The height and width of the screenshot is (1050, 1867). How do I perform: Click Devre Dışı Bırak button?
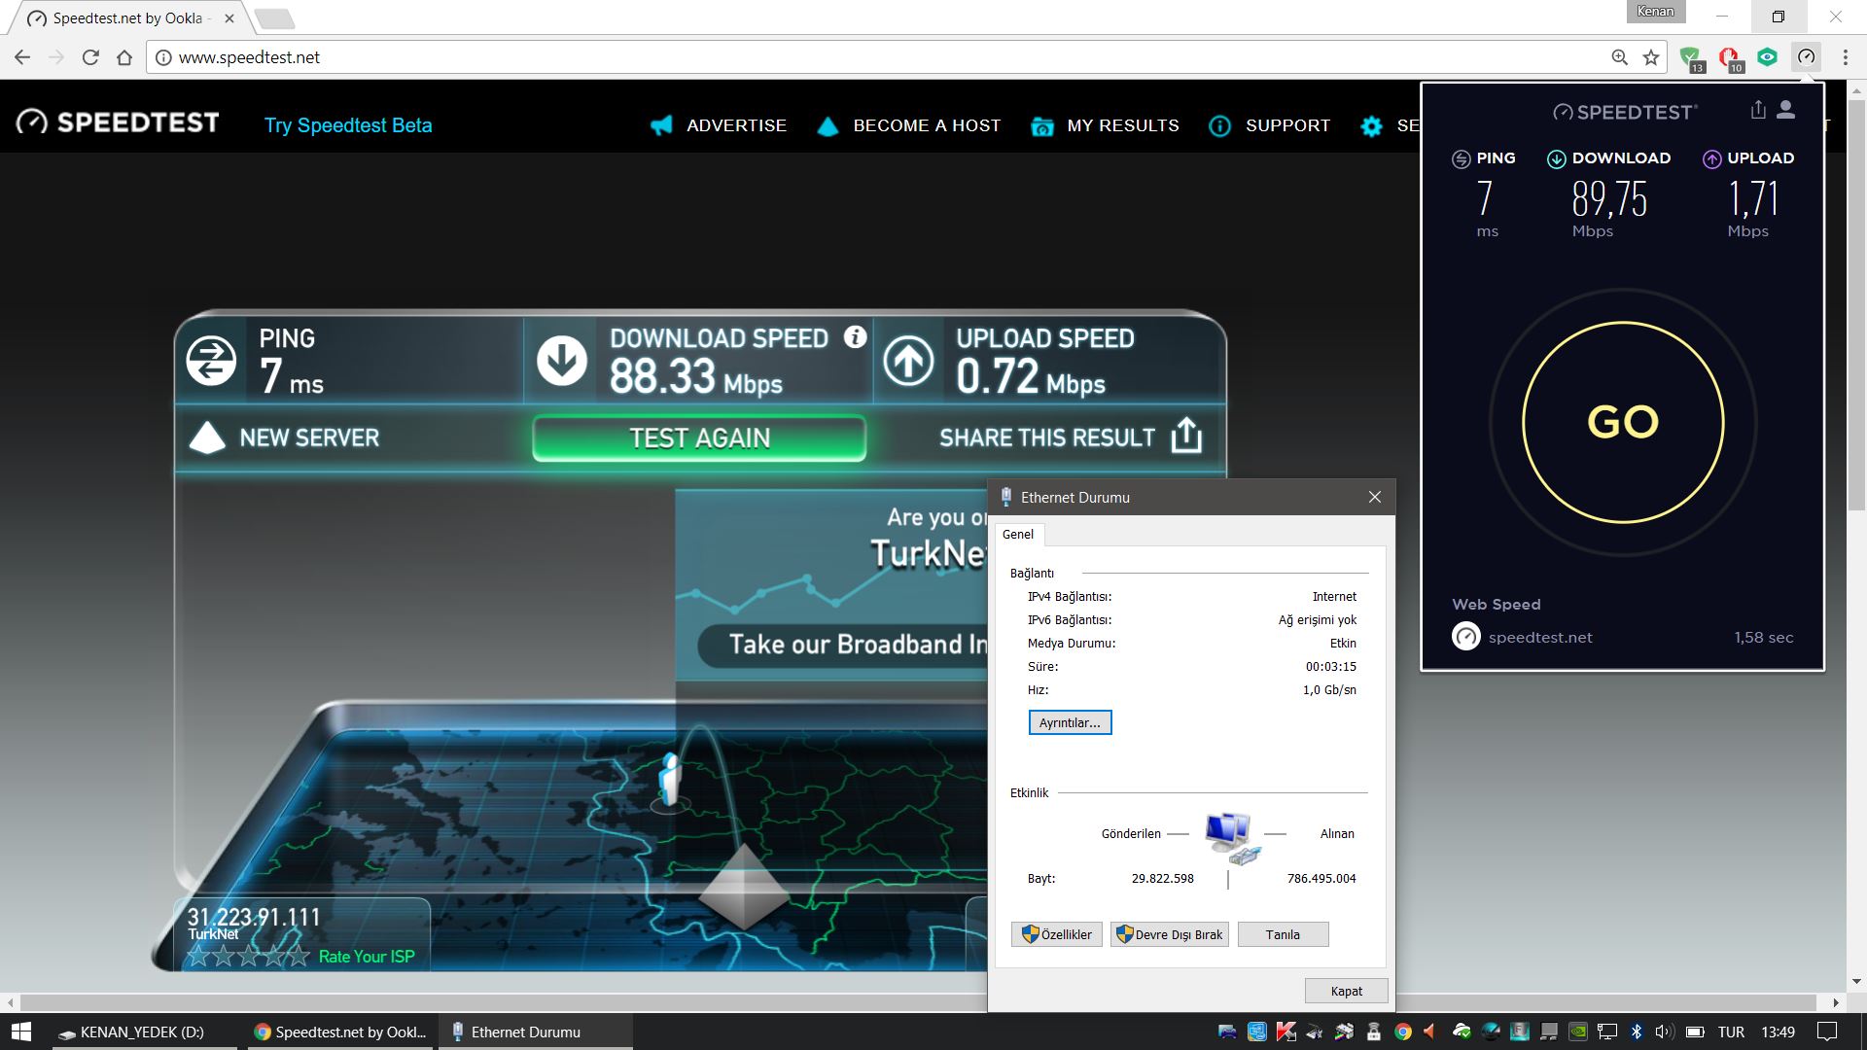(x=1170, y=934)
